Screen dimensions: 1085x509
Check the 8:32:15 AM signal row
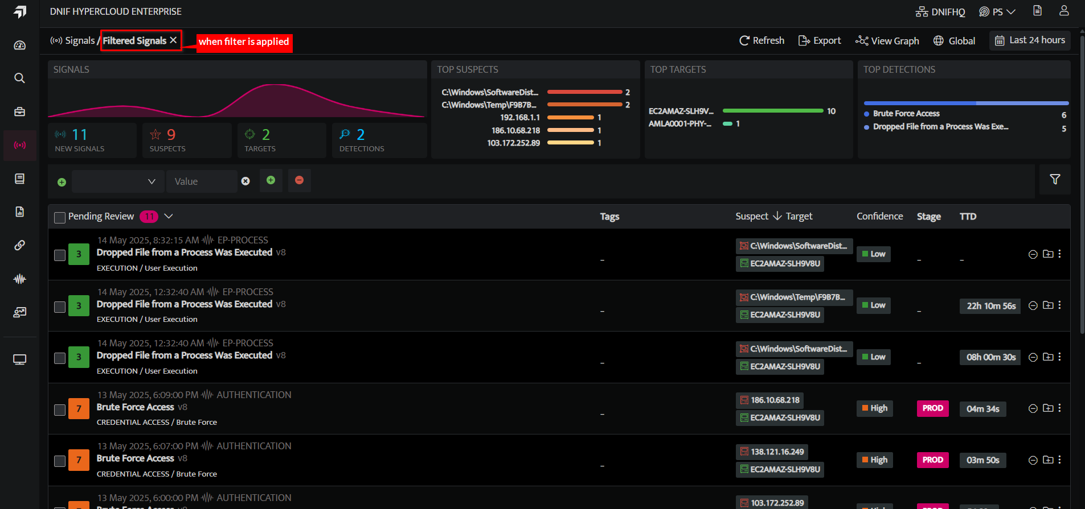[60, 255]
